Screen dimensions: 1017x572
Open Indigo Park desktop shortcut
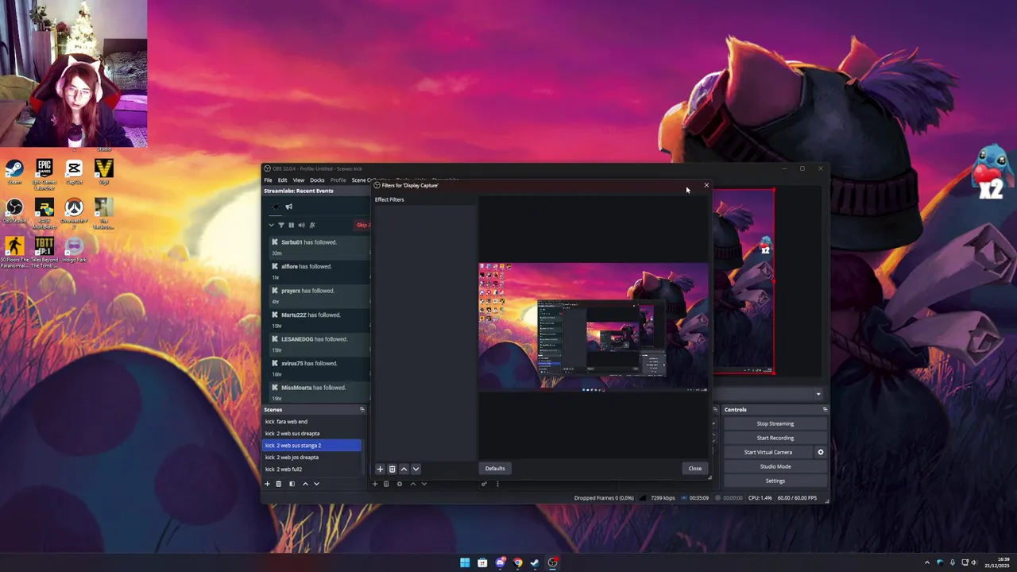coord(74,249)
